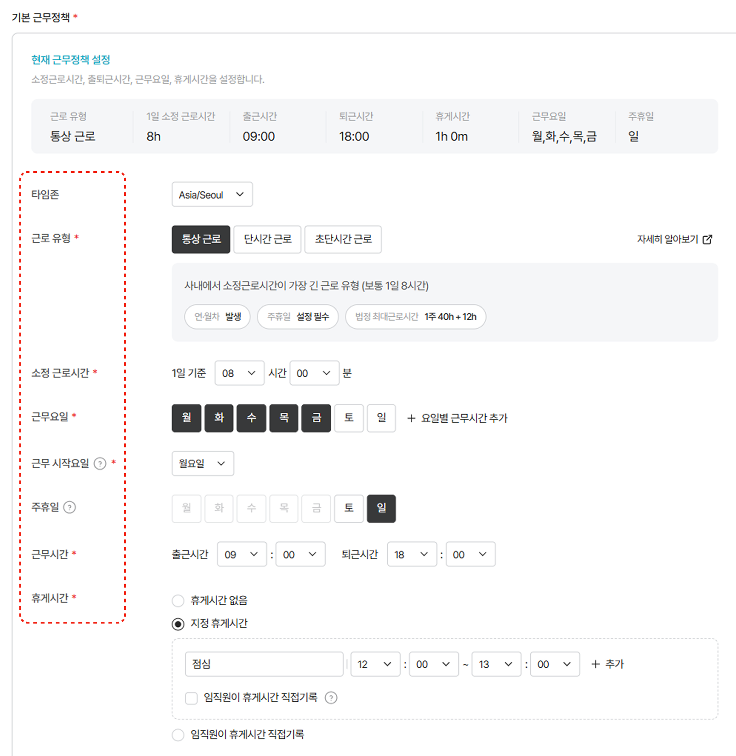Click help icon beside 임직원이 휴게시간 직접기록 checkbox
The image size is (736, 756).
(x=331, y=698)
